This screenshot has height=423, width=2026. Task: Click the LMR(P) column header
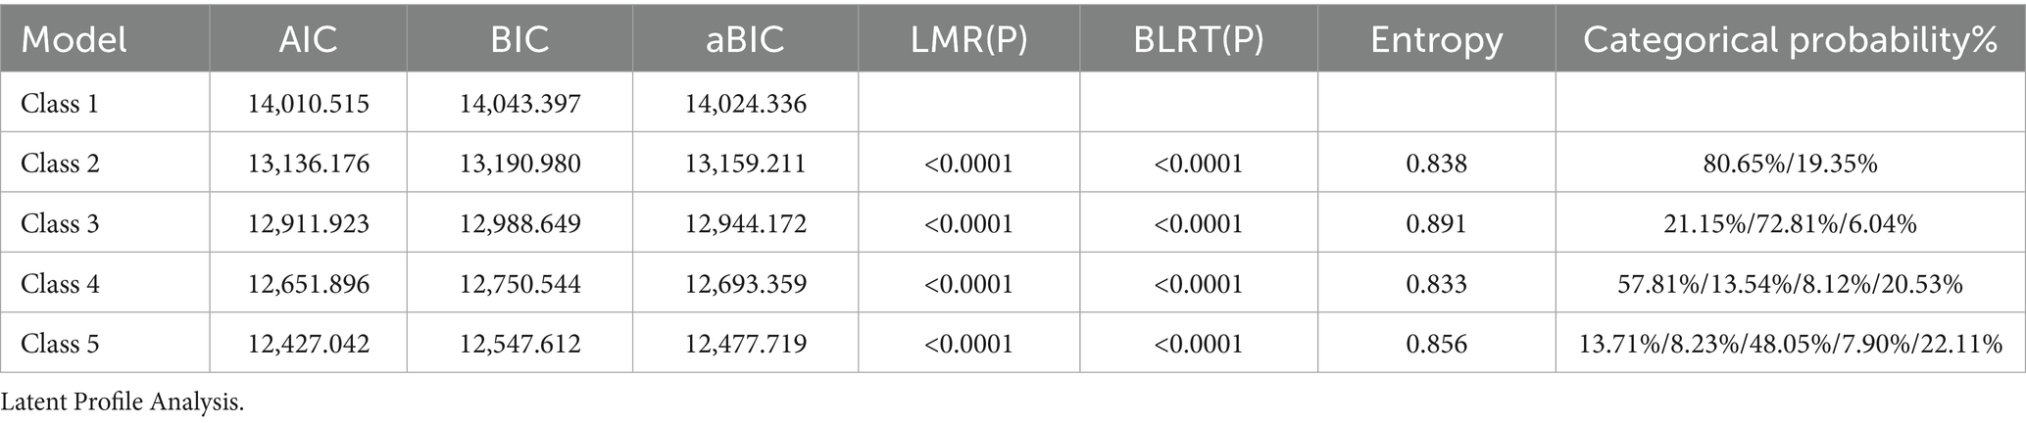point(967,39)
